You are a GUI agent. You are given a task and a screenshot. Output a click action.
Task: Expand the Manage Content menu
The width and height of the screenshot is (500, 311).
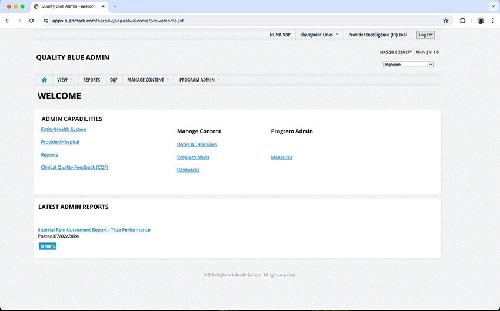148,80
